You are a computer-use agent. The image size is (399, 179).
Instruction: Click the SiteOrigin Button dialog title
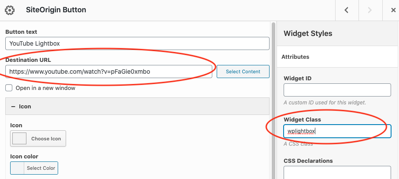pyautogui.click(x=56, y=10)
